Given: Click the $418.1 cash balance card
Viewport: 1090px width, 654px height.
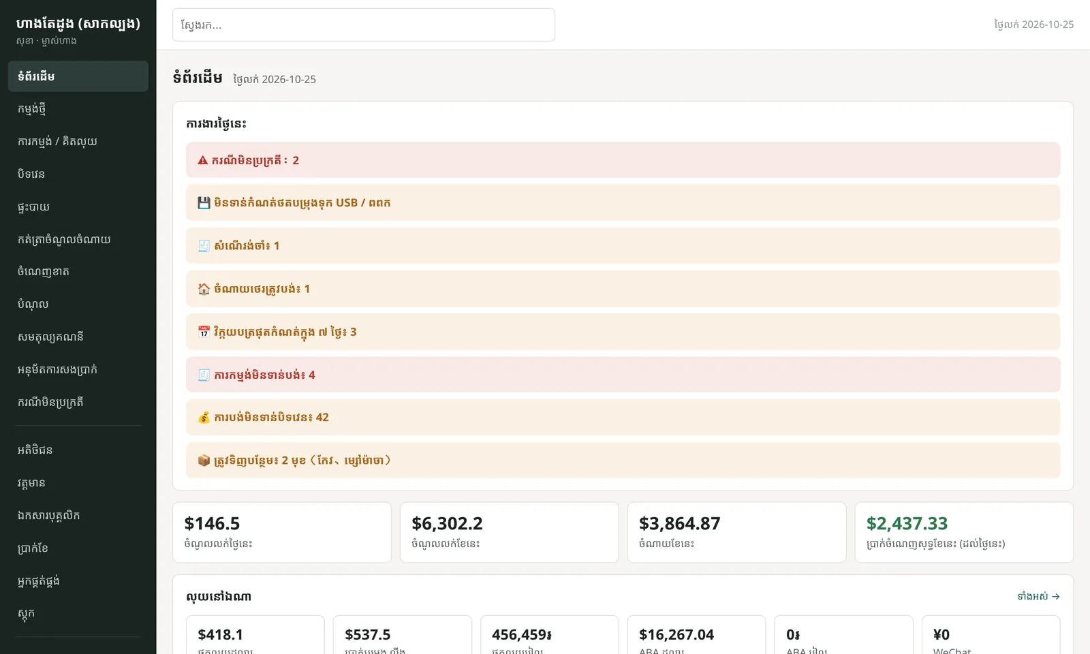Looking at the screenshot, I should tap(255, 635).
